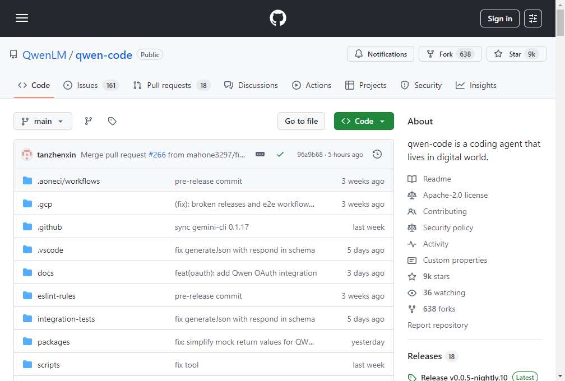
Task: View tags via the tag icon
Action: click(x=112, y=121)
